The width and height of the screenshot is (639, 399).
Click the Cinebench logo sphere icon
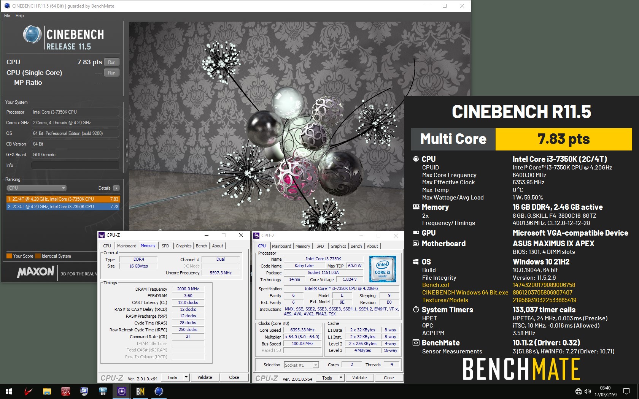[x=32, y=35]
